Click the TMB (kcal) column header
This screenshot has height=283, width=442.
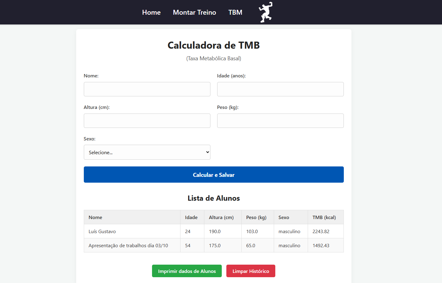point(324,217)
